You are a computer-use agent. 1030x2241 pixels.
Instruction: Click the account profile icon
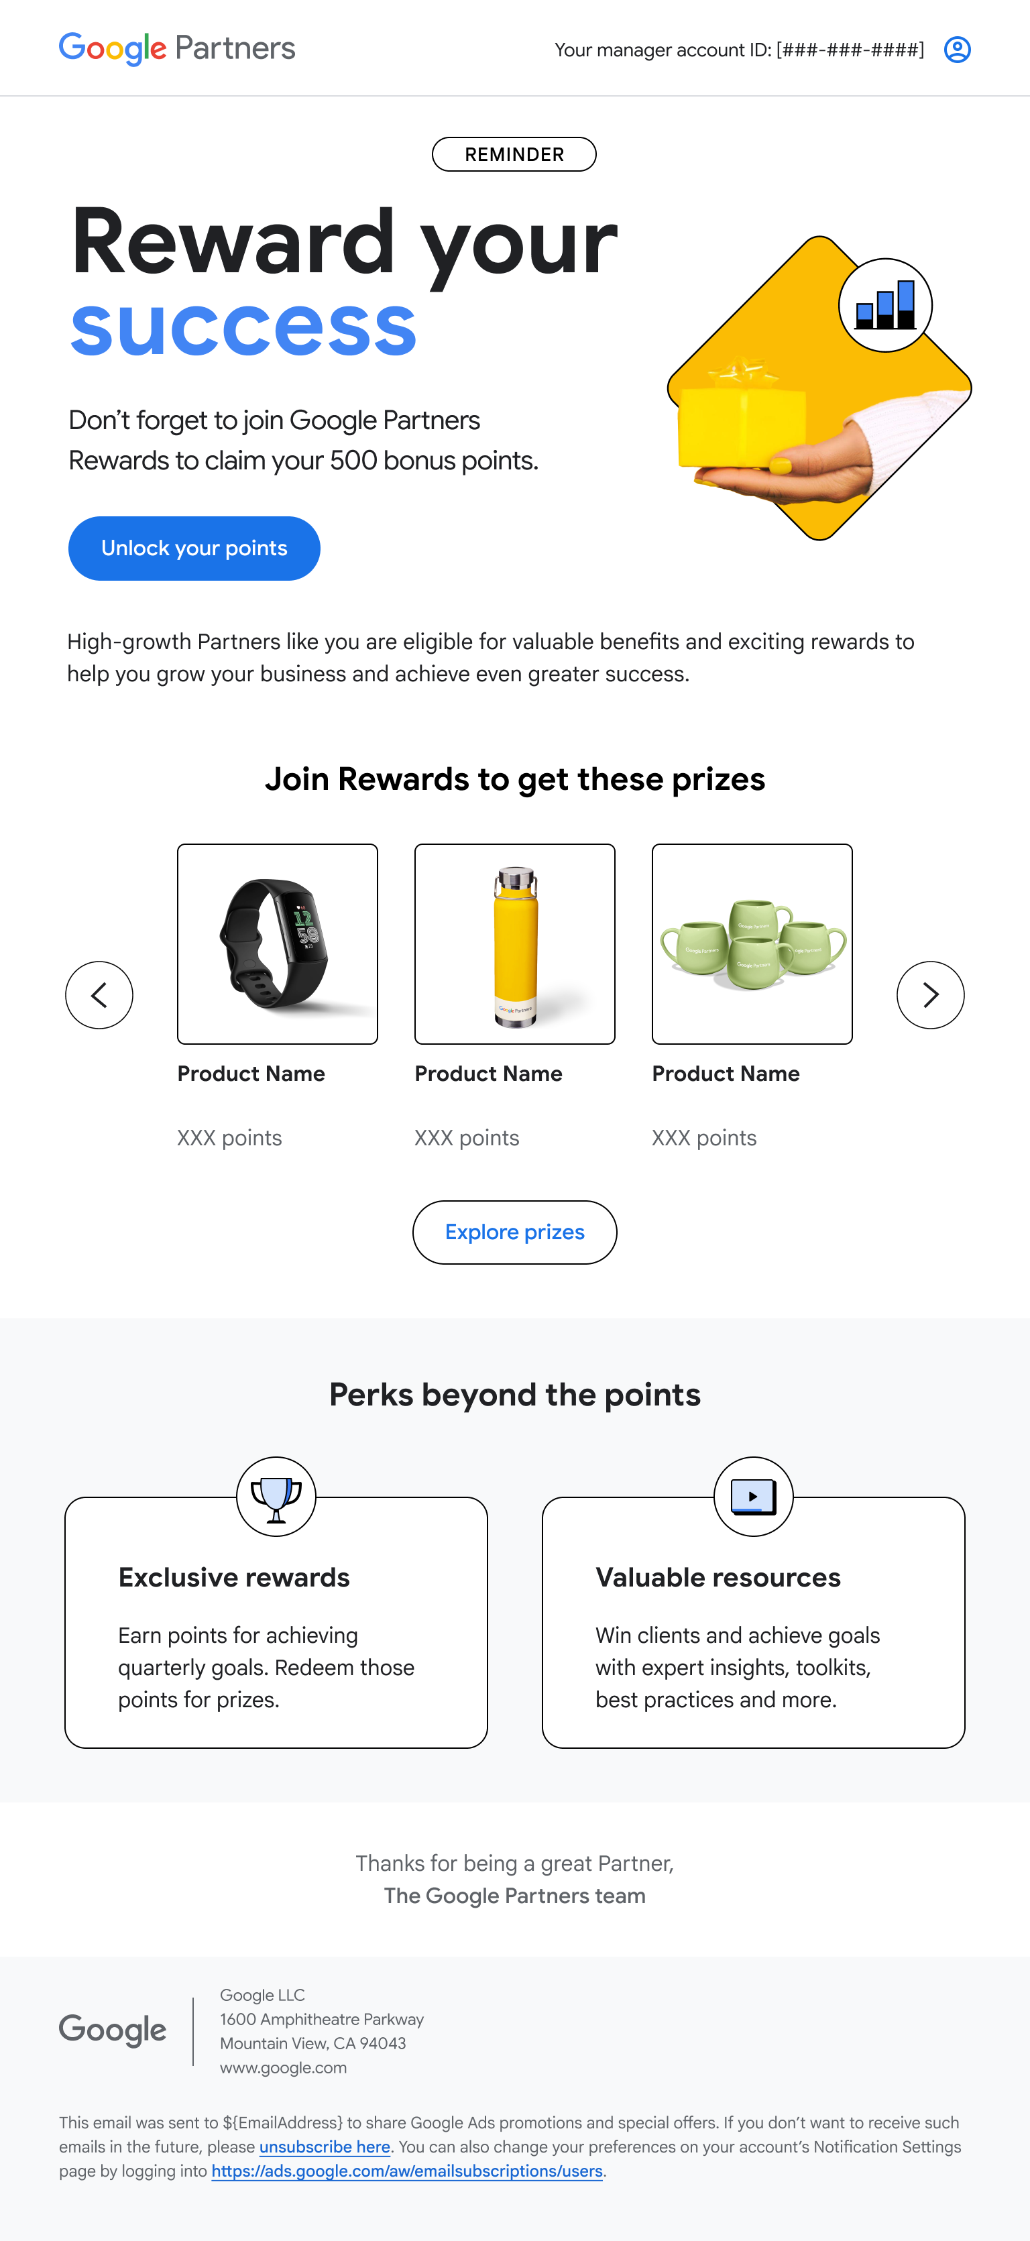click(957, 50)
